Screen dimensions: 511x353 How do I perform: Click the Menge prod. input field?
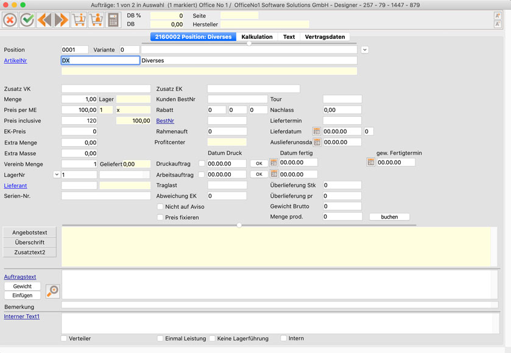pyautogui.click(x=342, y=217)
